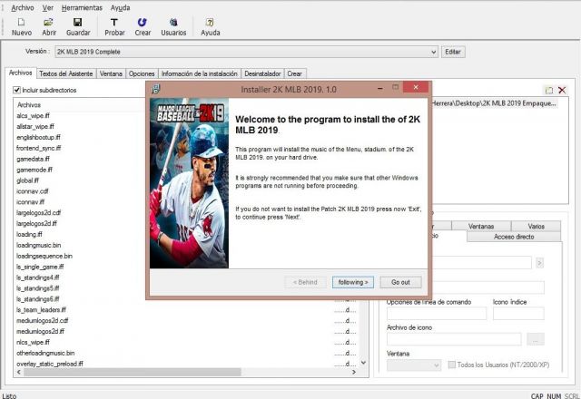Click Opciones de línea de comando field
The width and height of the screenshot is (581, 399).
(437, 313)
